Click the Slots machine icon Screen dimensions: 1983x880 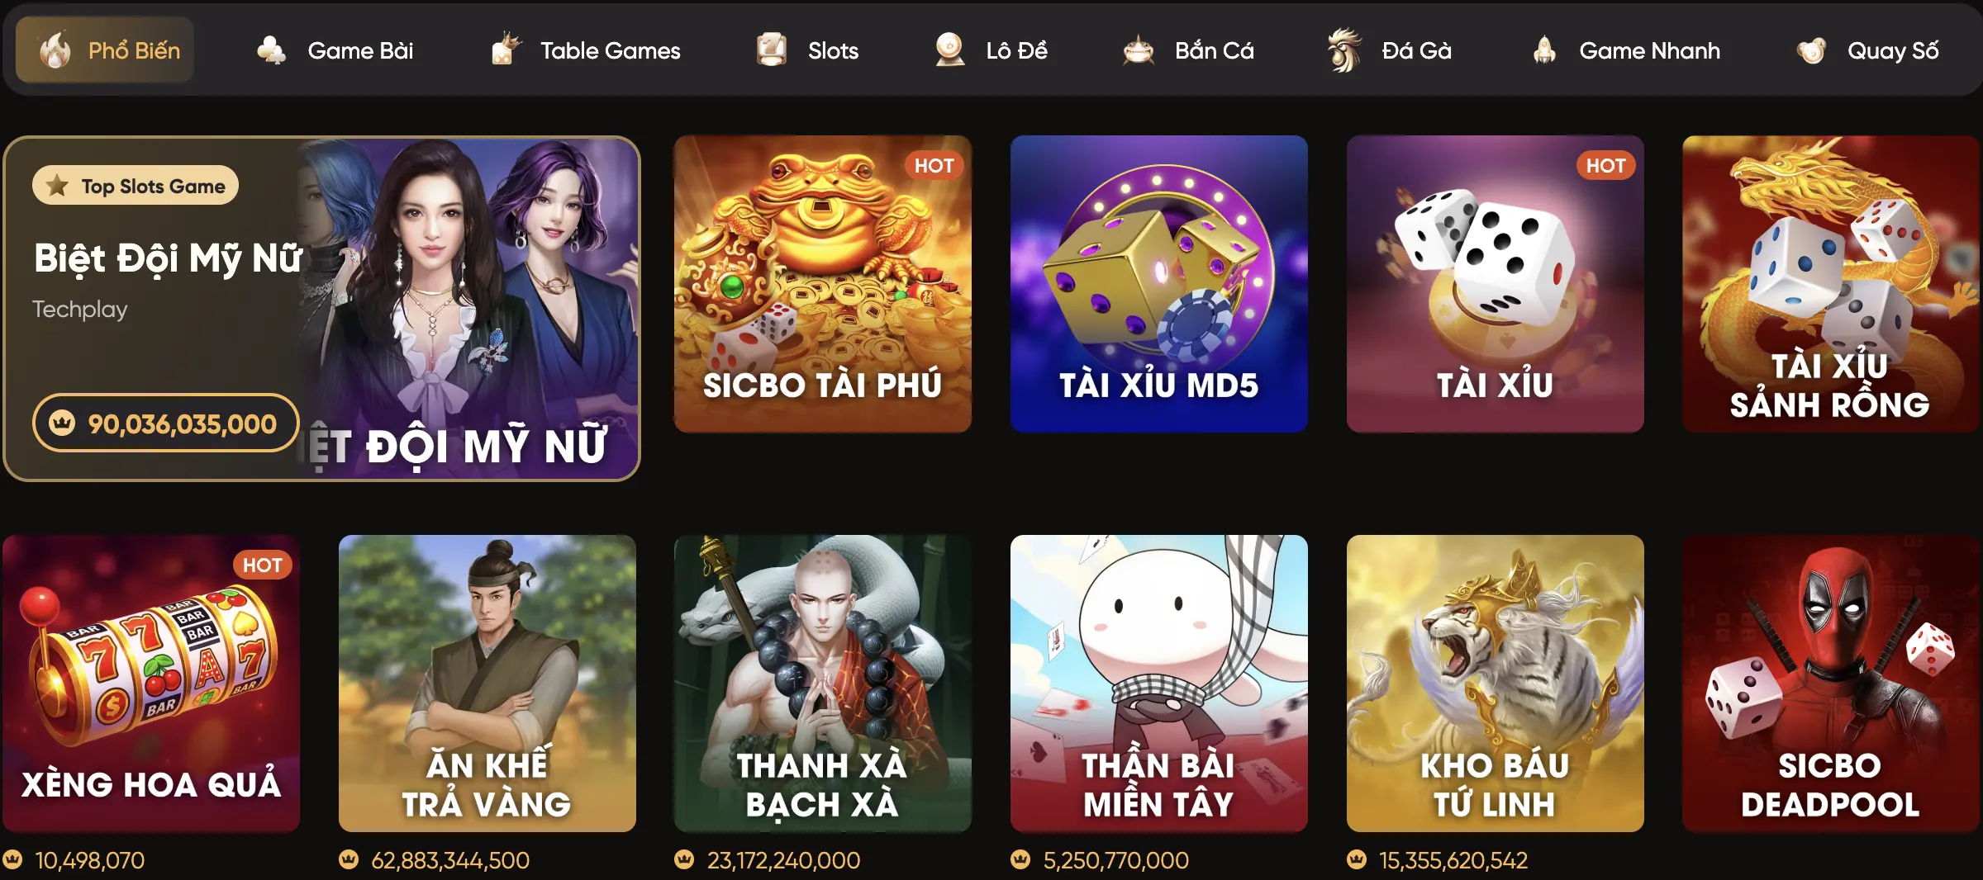(x=772, y=50)
